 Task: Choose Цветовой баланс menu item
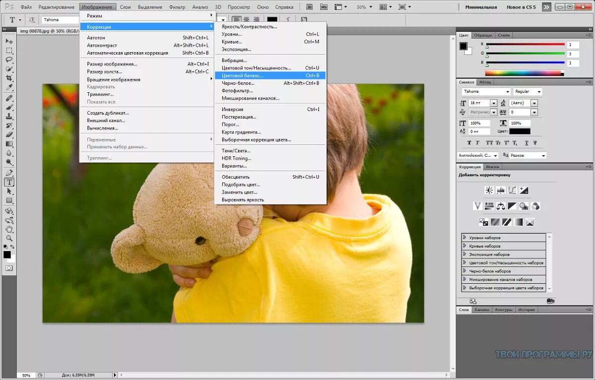pos(270,75)
